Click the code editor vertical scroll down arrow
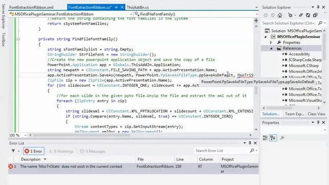329x185 pixels. click(256, 129)
